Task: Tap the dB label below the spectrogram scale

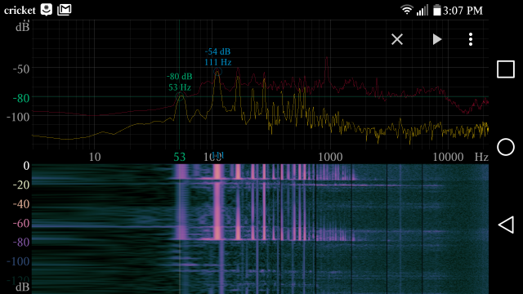Action: (22, 287)
